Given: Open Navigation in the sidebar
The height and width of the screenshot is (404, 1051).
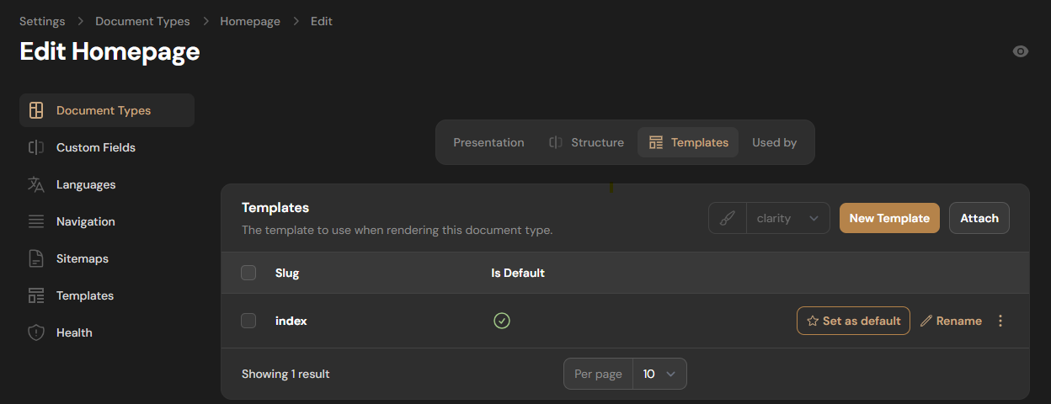Looking at the screenshot, I should click(107, 221).
